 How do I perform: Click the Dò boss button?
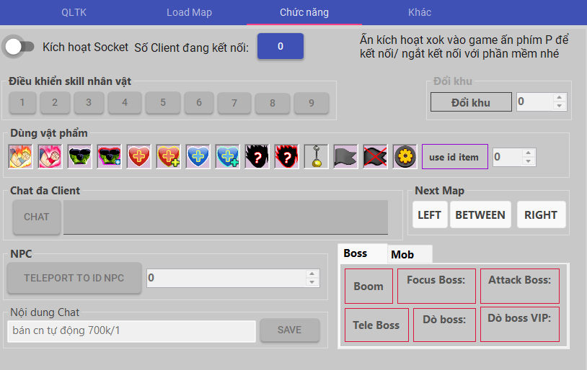pyautogui.click(x=444, y=325)
